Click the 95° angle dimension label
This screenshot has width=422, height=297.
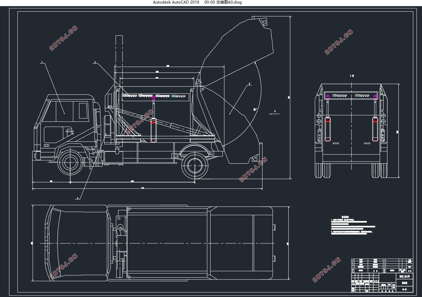click(255, 110)
